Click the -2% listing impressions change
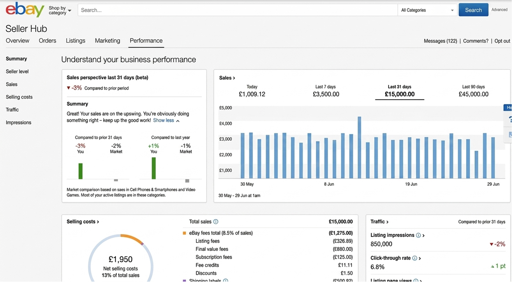The height and width of the screenshot is (282, 513). pyautogui.click(x=497, y=244)
